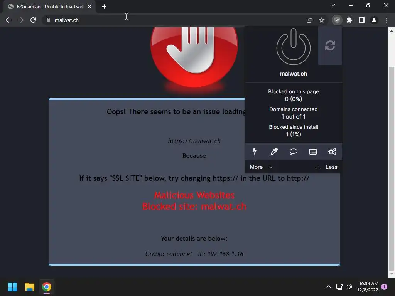Click the malwat.ch hostname in uBlock popup
This screenshot has width=395, height=296.
tap(294, 74)
